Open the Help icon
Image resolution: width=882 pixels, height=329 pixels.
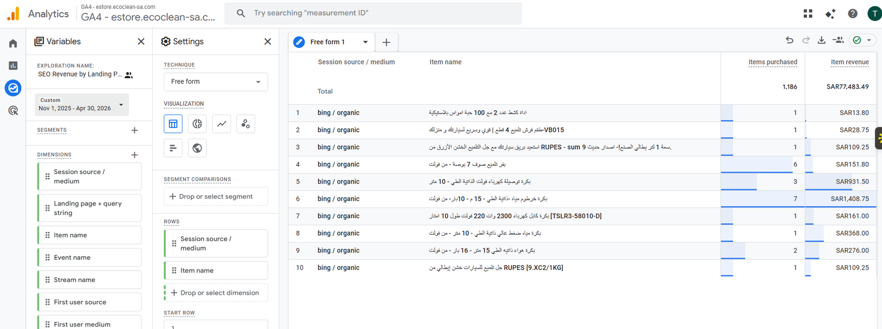853,14
